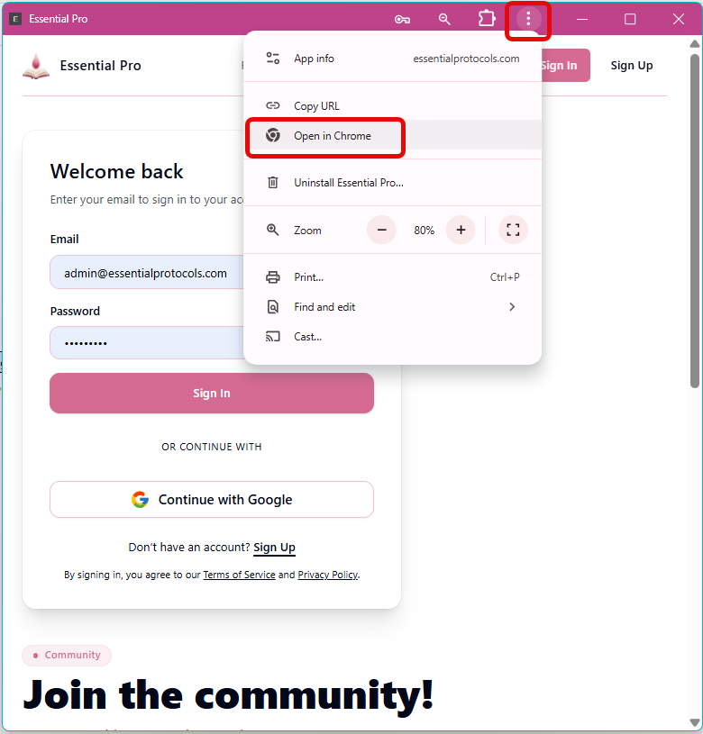Click the Essential Pro book logo
The width and height of the screenshot is (703, 734).
pos(36,66)
